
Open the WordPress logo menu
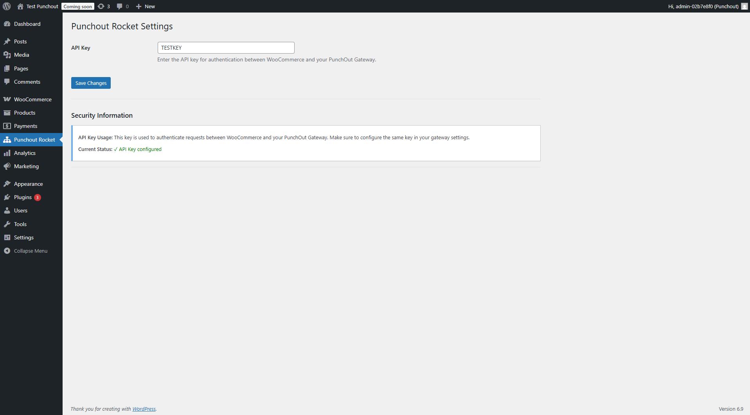tap(6, 6)
